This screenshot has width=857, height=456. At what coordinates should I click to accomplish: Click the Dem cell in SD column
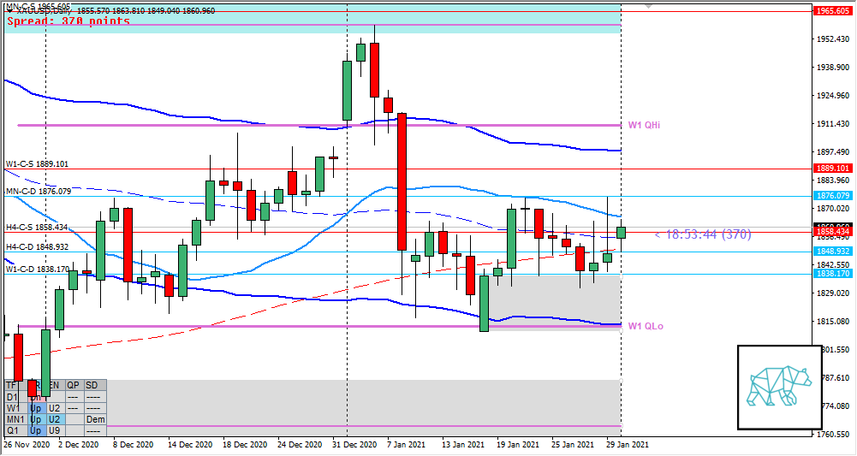pyautogui.click(x=94, y=420)
